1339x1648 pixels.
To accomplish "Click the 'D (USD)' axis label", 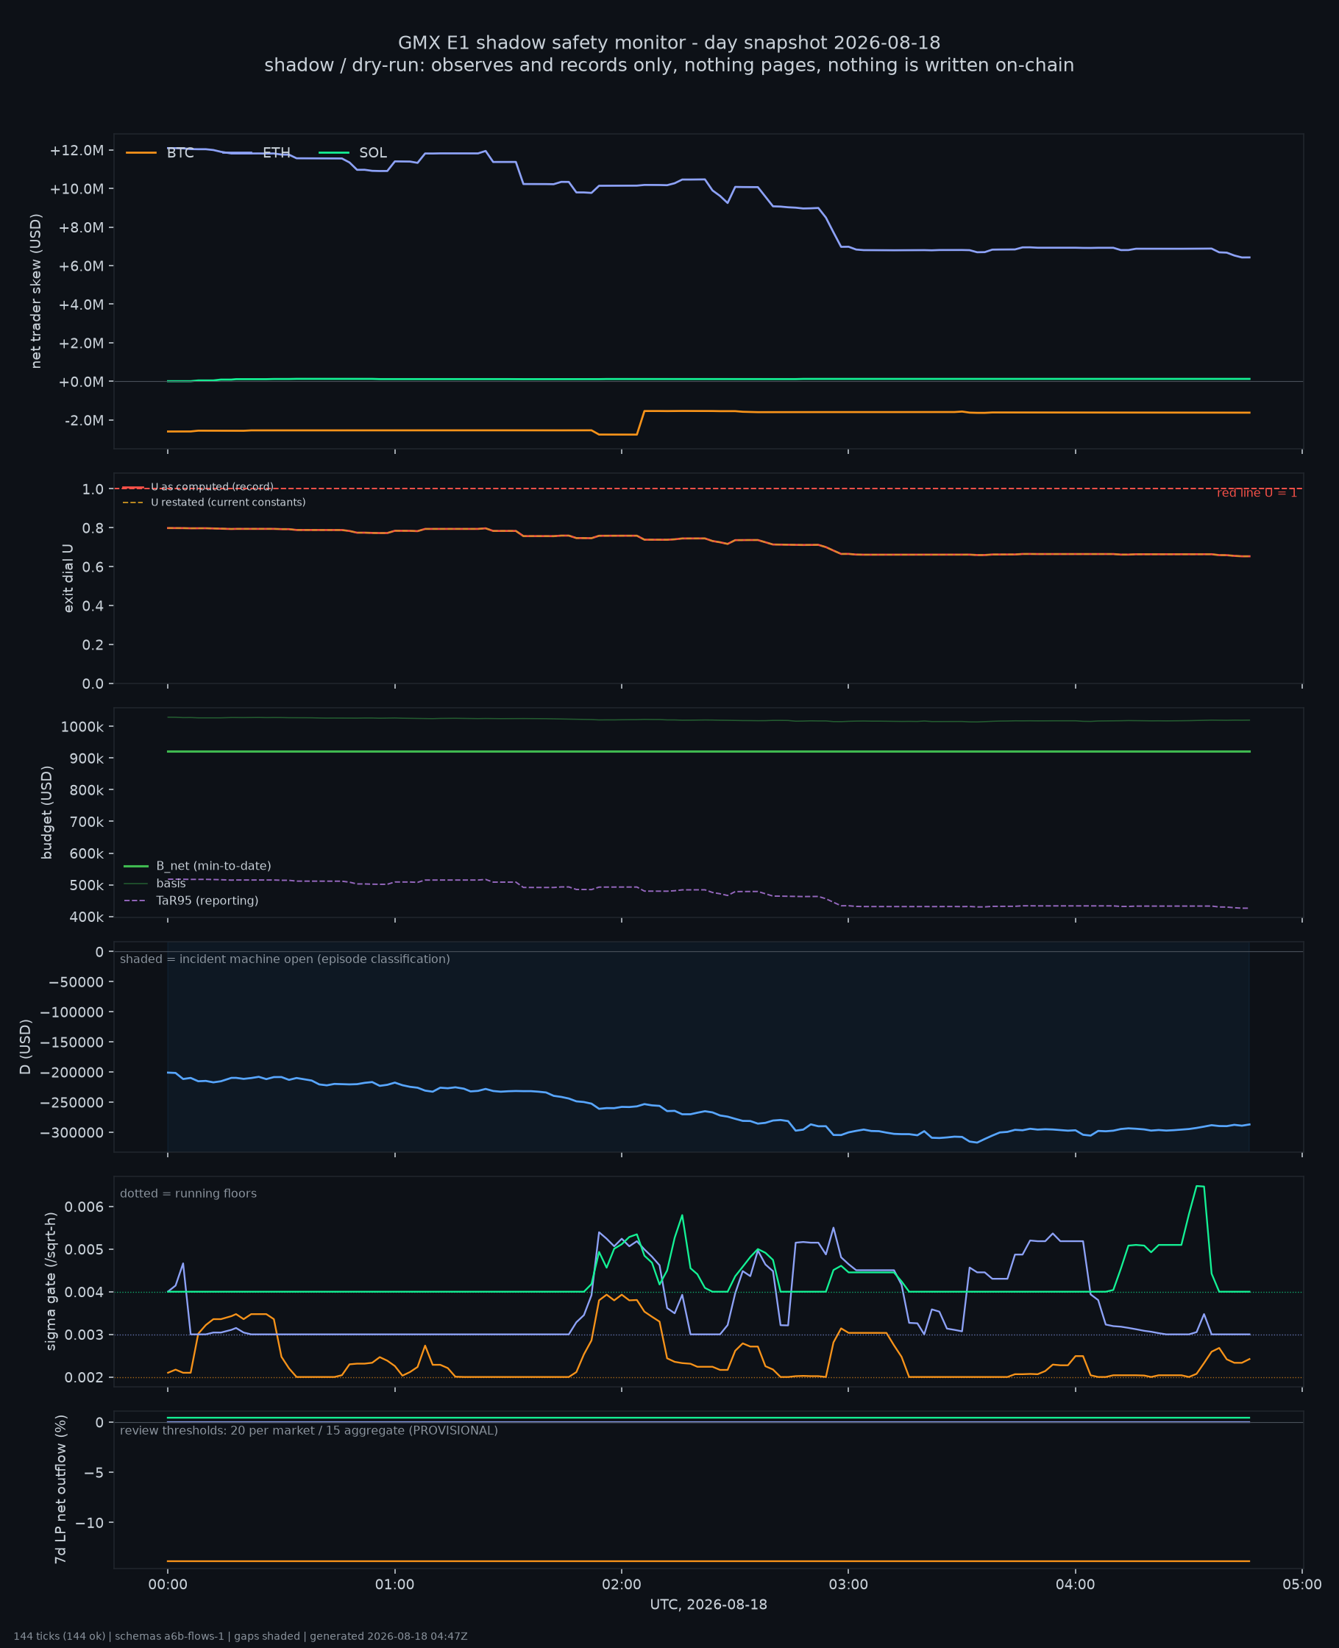I will point(26,1047).
